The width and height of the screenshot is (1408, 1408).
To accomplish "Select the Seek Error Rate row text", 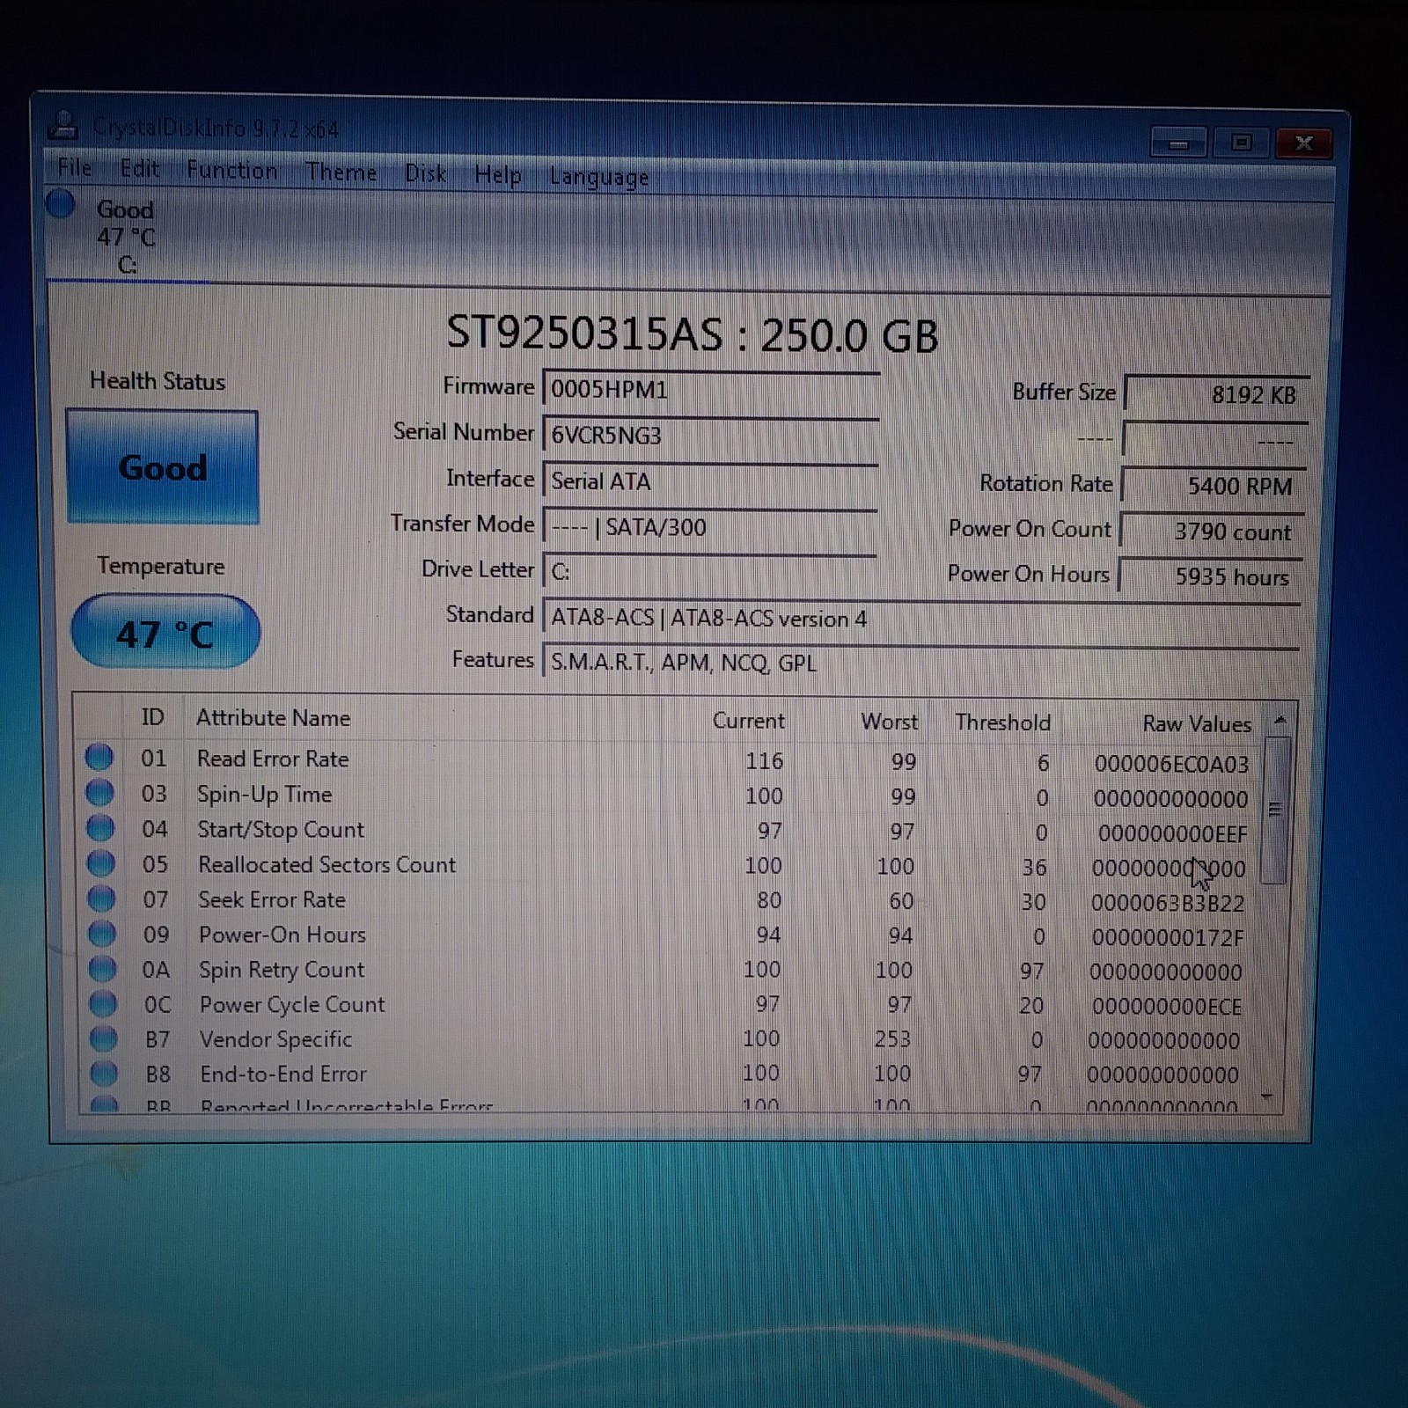I will [272, 899].
